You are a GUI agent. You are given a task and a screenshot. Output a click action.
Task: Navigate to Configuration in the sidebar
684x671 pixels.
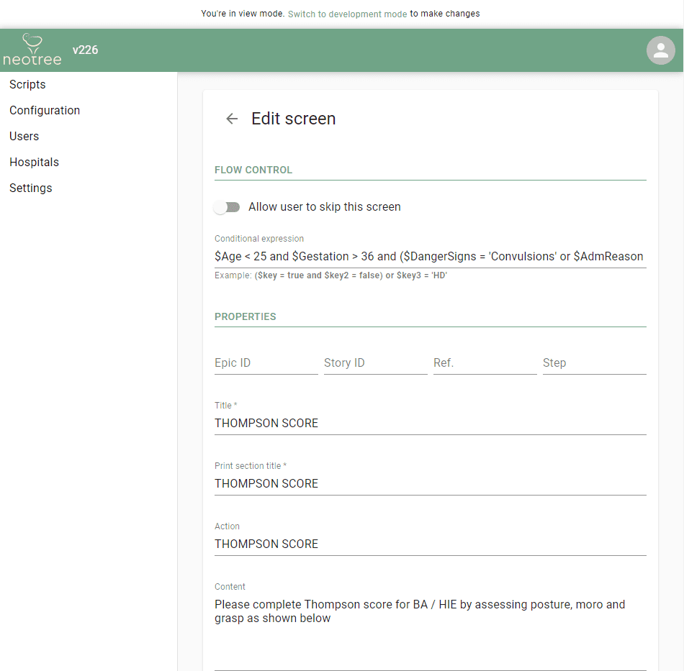click(45, 111)
